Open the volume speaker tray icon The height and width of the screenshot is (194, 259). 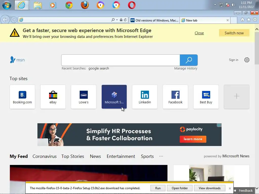pyautogui.click(x=233, y=5)
